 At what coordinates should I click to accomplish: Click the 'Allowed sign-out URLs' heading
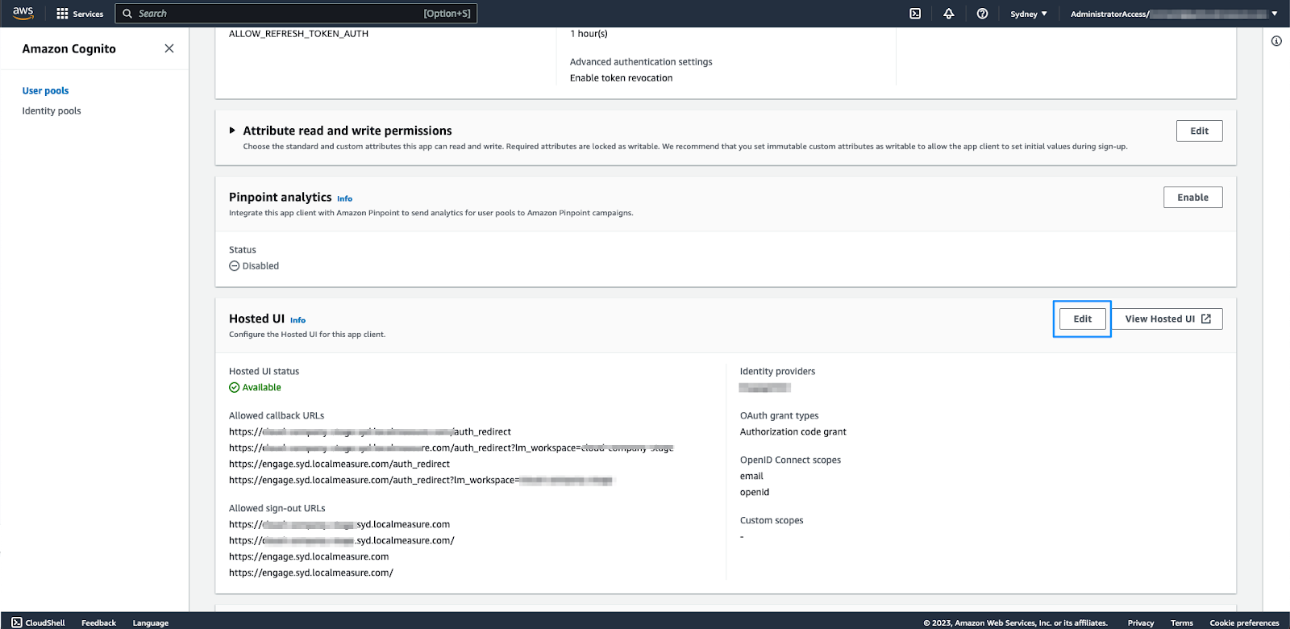click(277, 509)
